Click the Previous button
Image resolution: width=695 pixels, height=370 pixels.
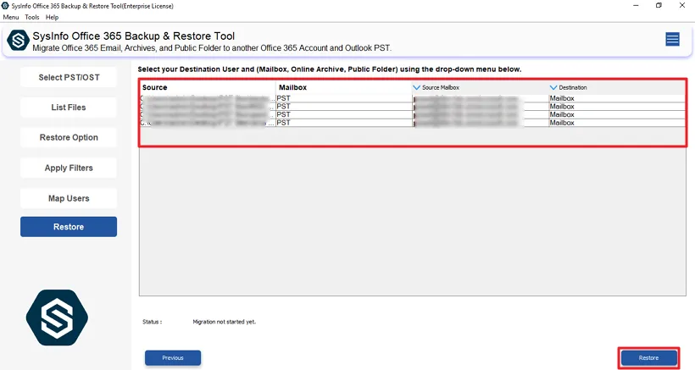pos(173,357)
